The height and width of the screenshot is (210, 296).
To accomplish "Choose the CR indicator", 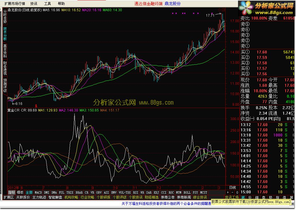I will click(x=86, y=192).
